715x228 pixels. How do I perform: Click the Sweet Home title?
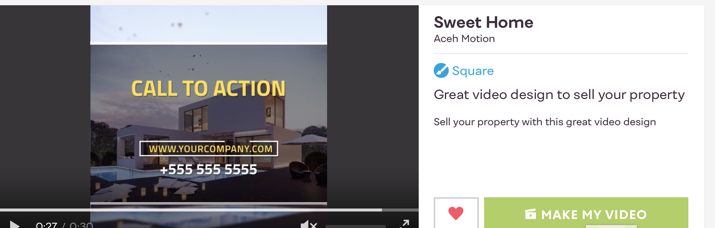click(483, 22)
